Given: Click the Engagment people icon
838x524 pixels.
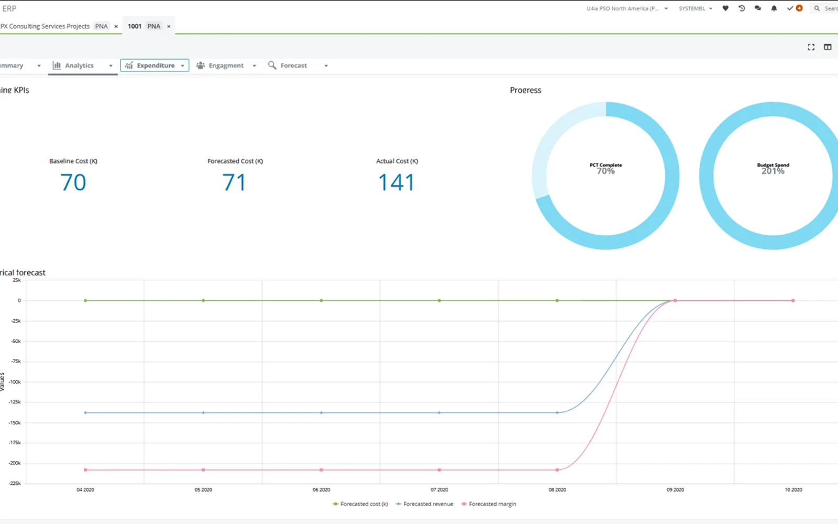Looking at the screenshot, I should coord(201,65).
